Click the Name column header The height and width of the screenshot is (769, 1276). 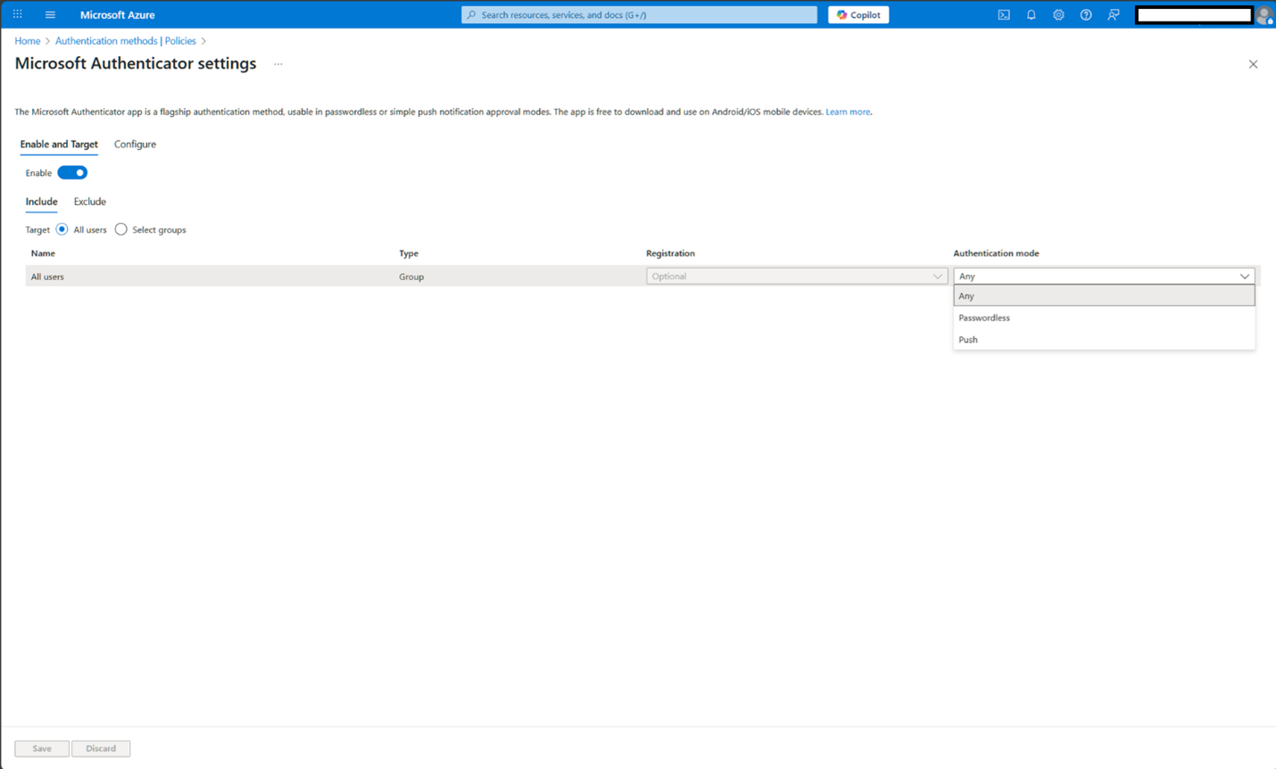pos(43,253)
